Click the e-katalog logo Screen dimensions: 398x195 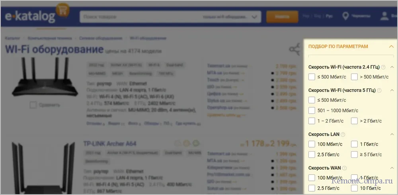pyautogui.click(x=30, y=16)
